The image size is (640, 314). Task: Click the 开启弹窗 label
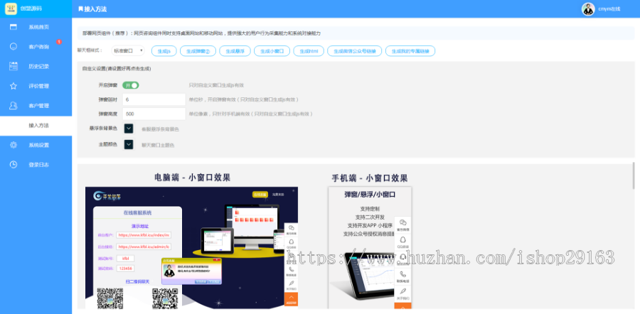[x=108, y=85]
